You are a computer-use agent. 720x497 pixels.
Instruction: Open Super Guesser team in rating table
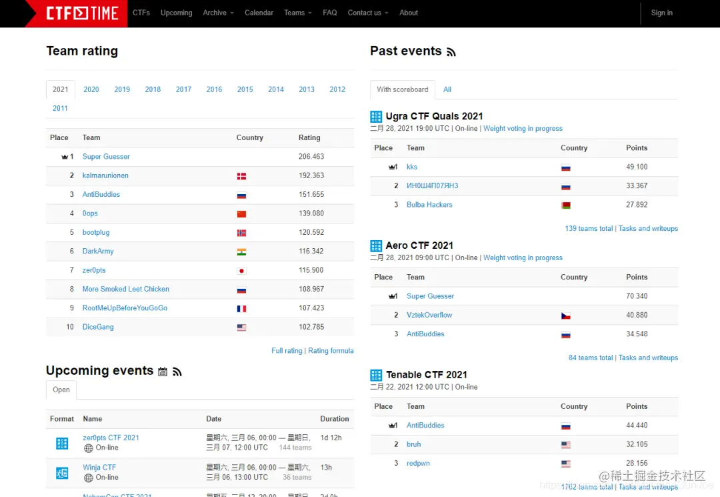106,157
